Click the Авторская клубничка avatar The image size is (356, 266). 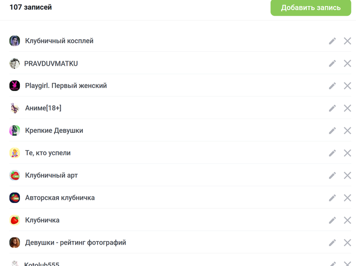[x=15, y=198]
